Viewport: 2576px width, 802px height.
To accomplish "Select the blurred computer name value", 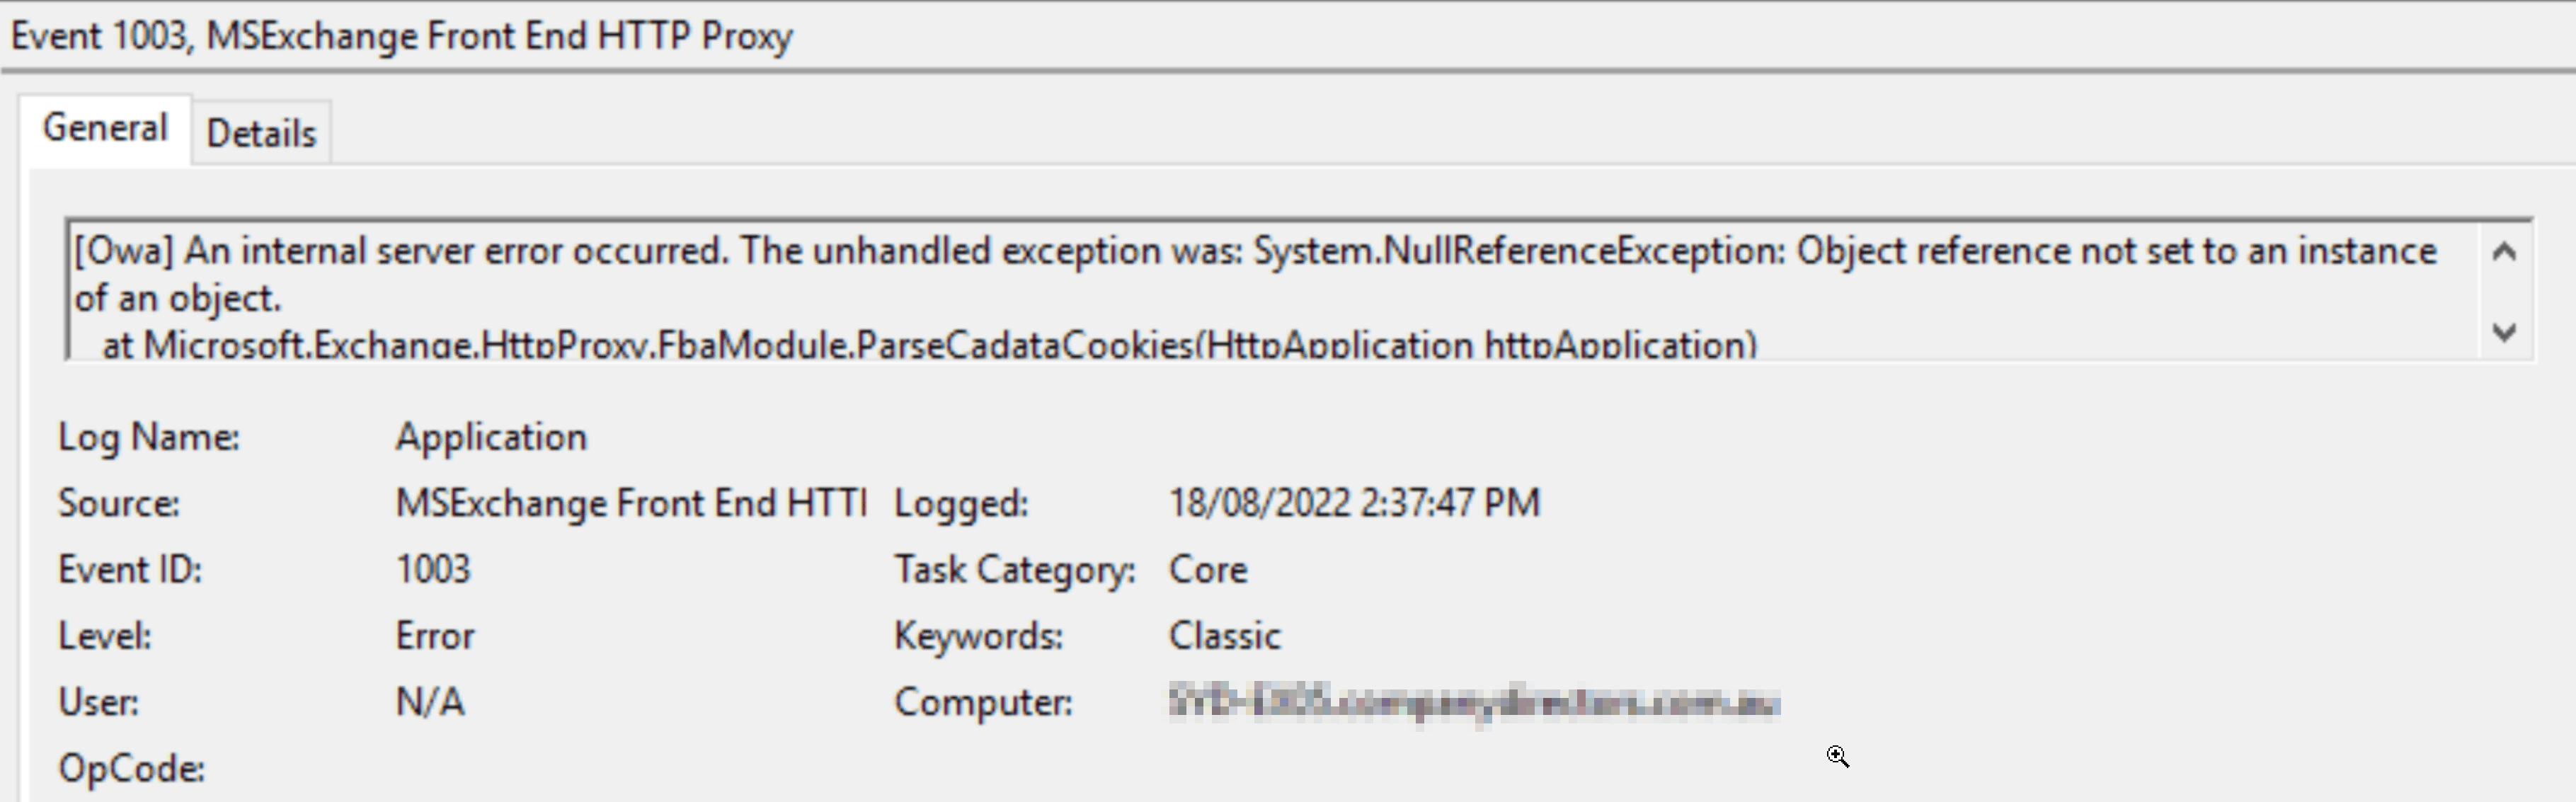I will [1474, 702].
